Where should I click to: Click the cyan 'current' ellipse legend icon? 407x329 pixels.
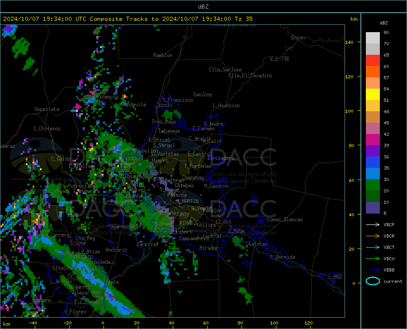tap(373, 281)
